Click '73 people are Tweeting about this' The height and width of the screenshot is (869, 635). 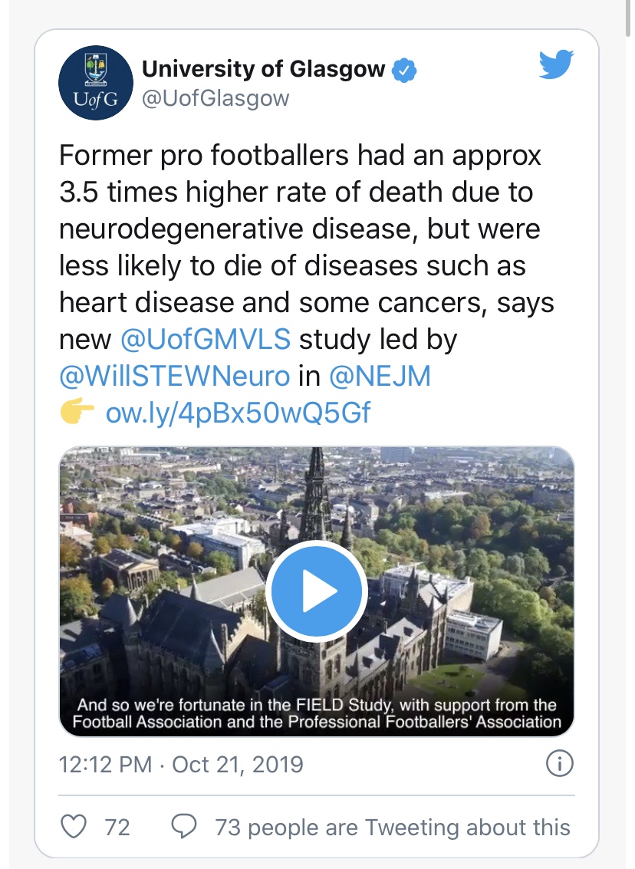(393, 828)
